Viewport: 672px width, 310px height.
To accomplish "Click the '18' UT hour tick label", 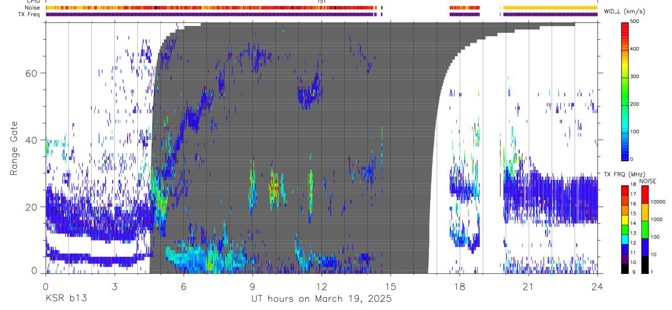I will [459, 286].
